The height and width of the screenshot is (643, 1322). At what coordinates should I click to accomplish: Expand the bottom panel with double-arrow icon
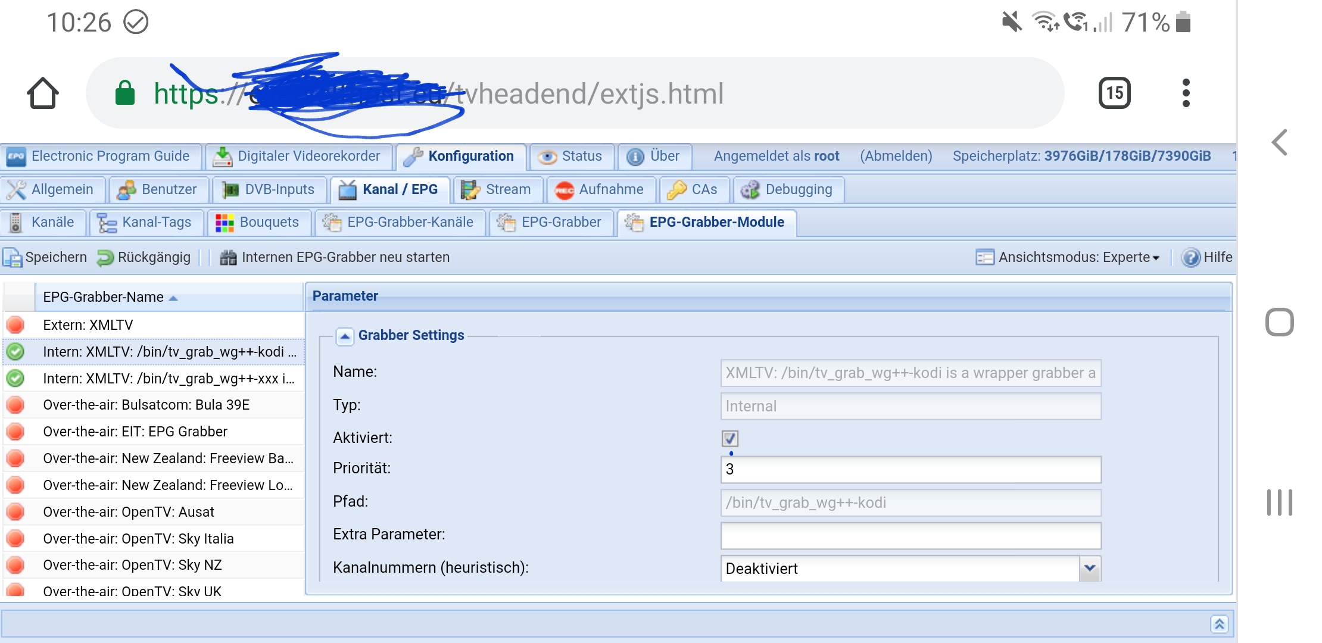pos(1219,624)
